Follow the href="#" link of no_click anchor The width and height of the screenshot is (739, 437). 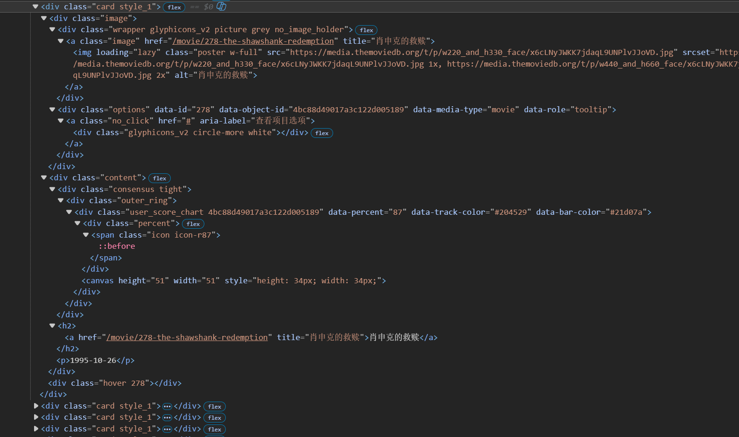[x=188, y=121]
